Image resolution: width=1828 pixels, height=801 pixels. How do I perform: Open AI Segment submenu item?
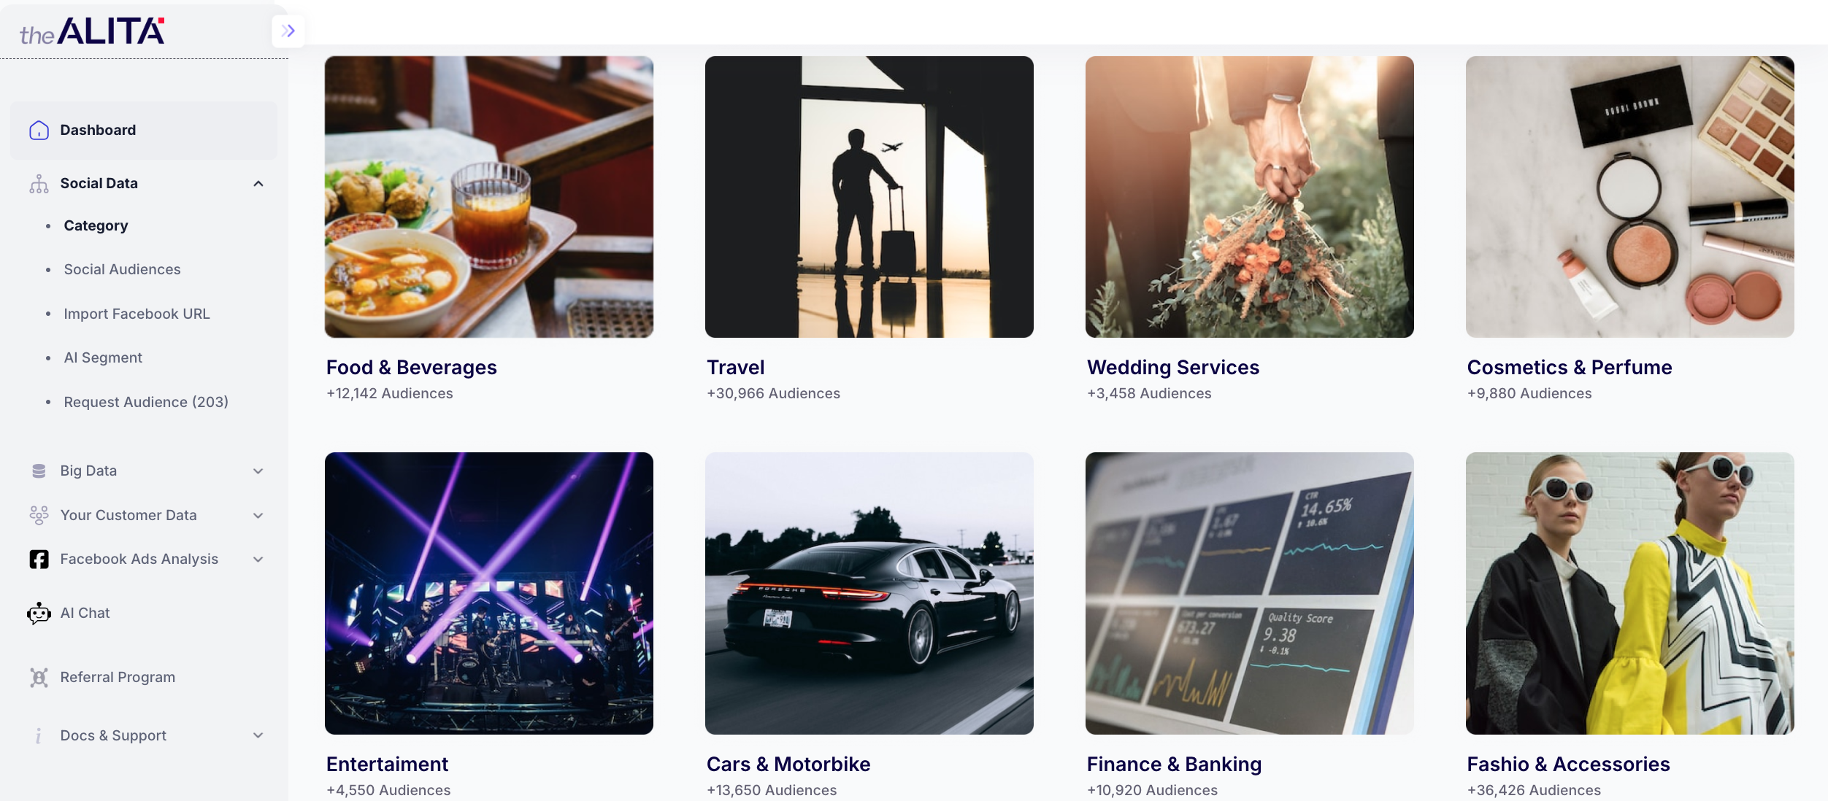coord(103,357)
